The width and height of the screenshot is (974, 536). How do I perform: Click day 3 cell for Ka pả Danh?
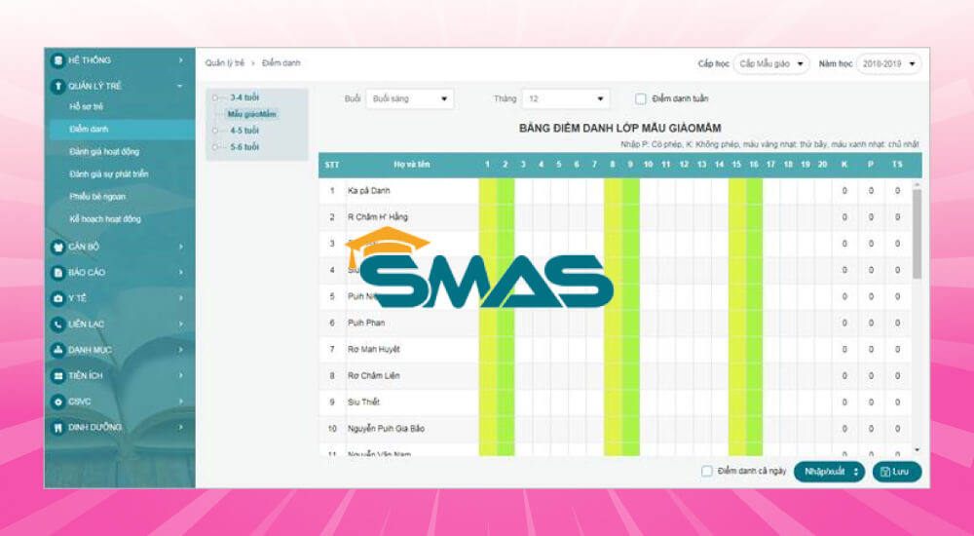pos(523,191)
